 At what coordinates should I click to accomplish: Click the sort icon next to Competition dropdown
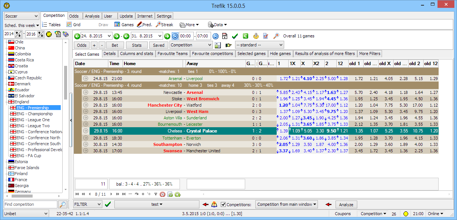[x=218, y=45]
